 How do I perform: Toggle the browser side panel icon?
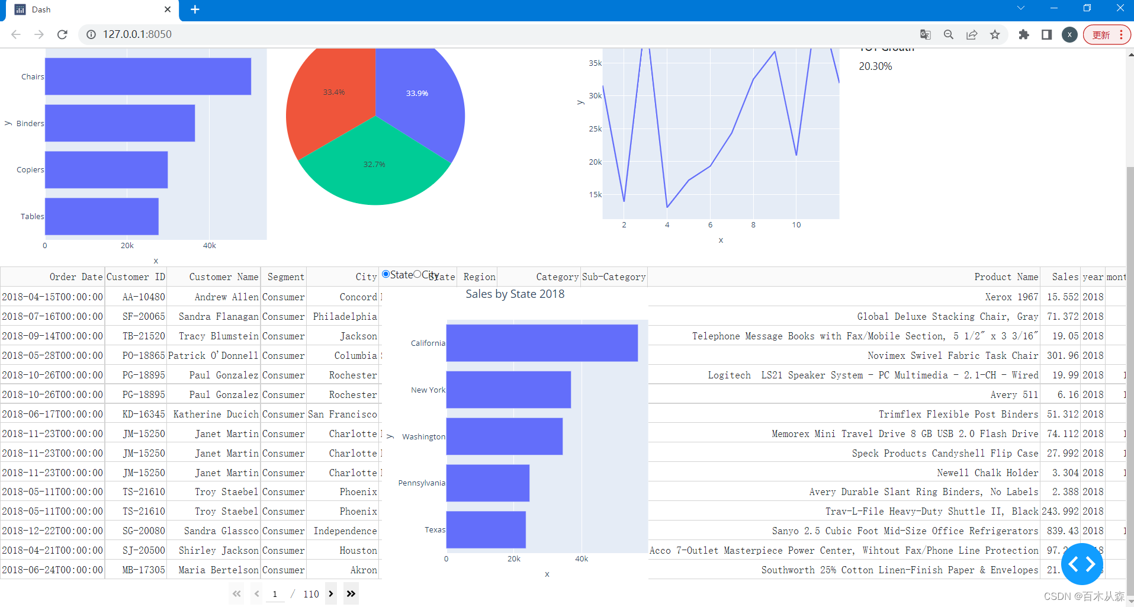tap(1047, 34)
